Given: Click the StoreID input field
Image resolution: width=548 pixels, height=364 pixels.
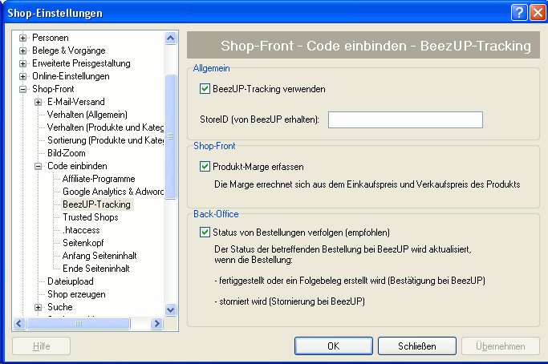Looking at the screenshot, I should [x=405, y=119].
